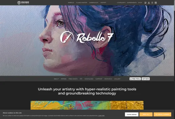Screen dimensions: 175x119
Task: Select the Free Assets tab
Action: point(73,79)
